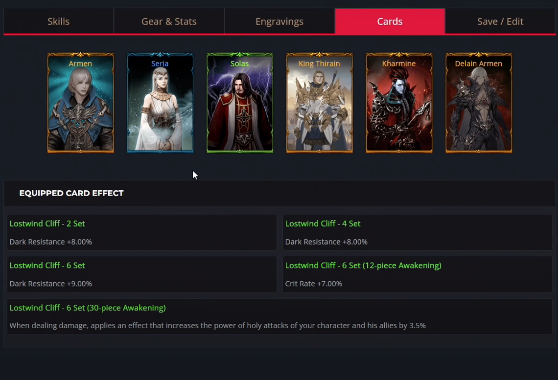The height and width of the screenshot is (380, 558).
Task: Open the Save / Edit tab
Action: click(500, 22)
